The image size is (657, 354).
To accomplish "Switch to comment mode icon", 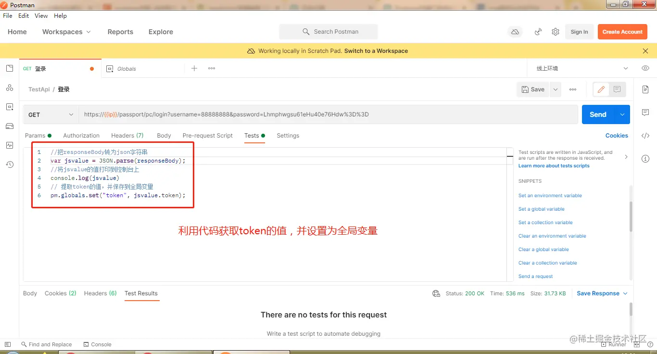I will [617, 89].
